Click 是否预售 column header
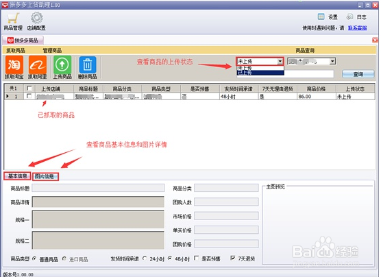 (x=200, y=88)
